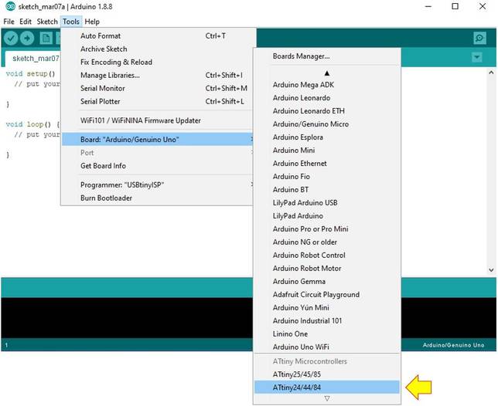Choose Arduino Robot Control board

click(327, 255)
